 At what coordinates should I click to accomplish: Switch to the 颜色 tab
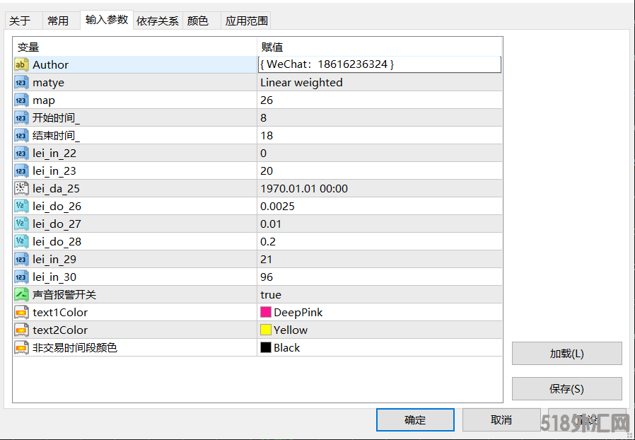[x=202, y=21]
